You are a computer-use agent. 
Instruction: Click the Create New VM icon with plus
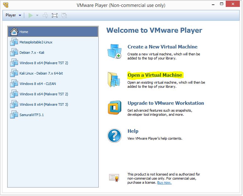click(x=114, y=51)
